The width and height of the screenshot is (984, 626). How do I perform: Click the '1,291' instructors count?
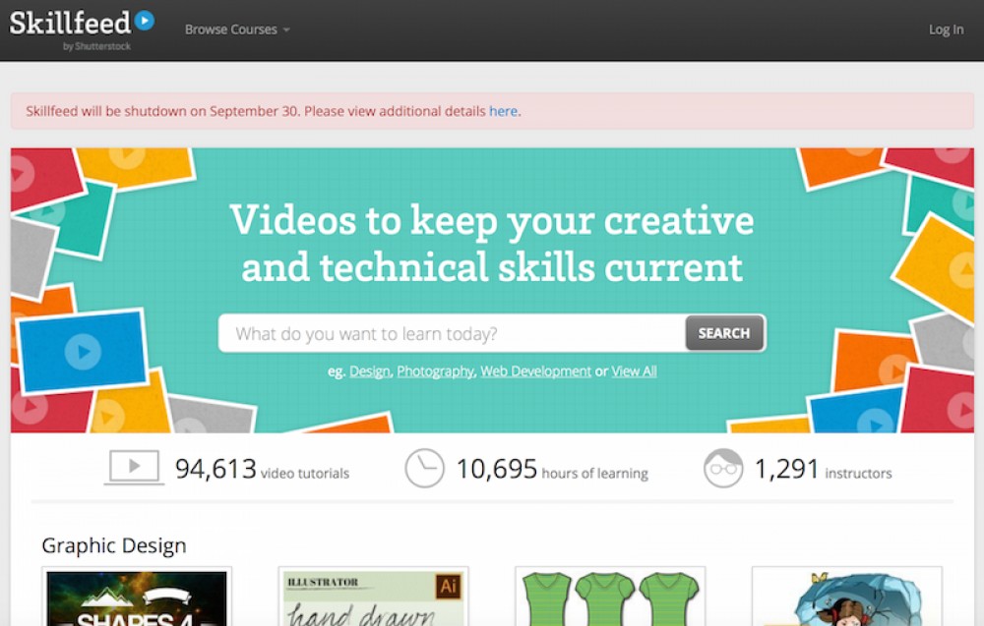786,469
